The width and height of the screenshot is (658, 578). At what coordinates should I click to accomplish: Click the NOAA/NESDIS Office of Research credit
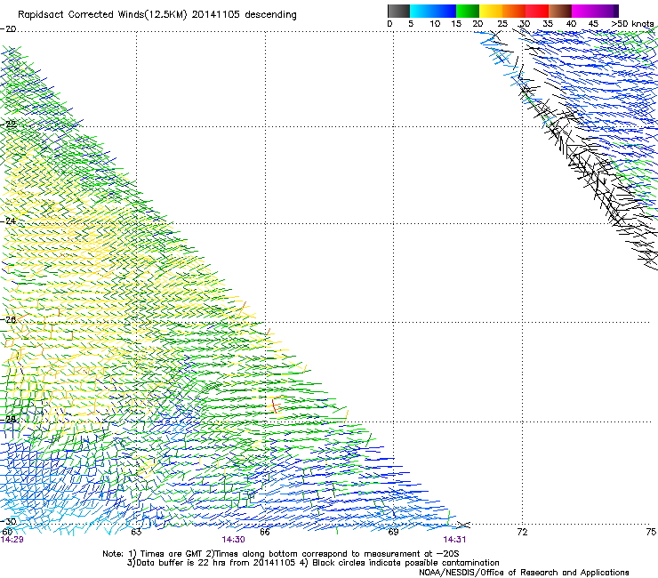524,573
